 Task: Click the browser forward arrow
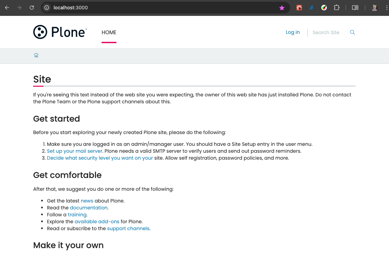click(19, 8)
